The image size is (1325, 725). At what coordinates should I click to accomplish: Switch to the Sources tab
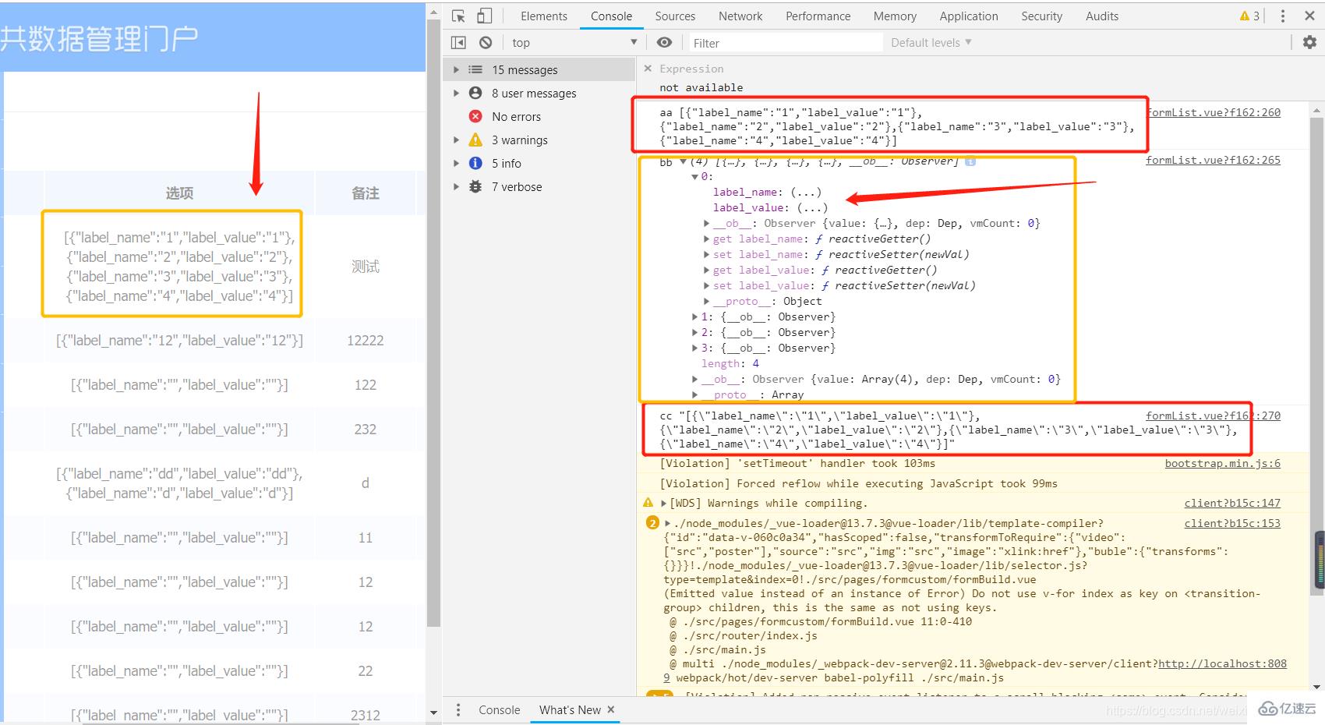(675, 16)
